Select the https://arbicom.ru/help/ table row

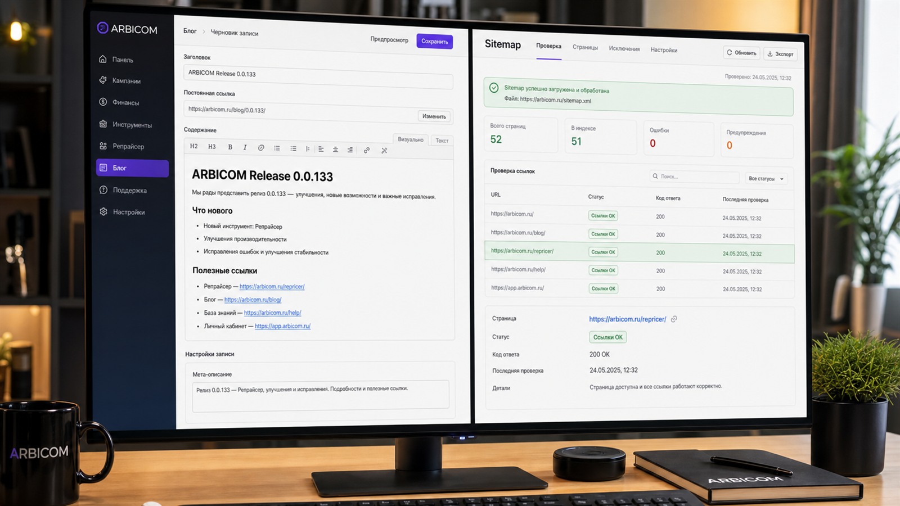[x=639, y=270]
